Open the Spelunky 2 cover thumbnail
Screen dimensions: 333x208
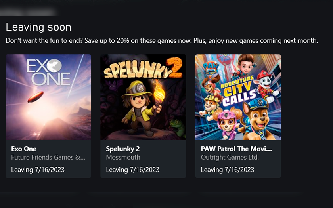click(x=143, y=97)
